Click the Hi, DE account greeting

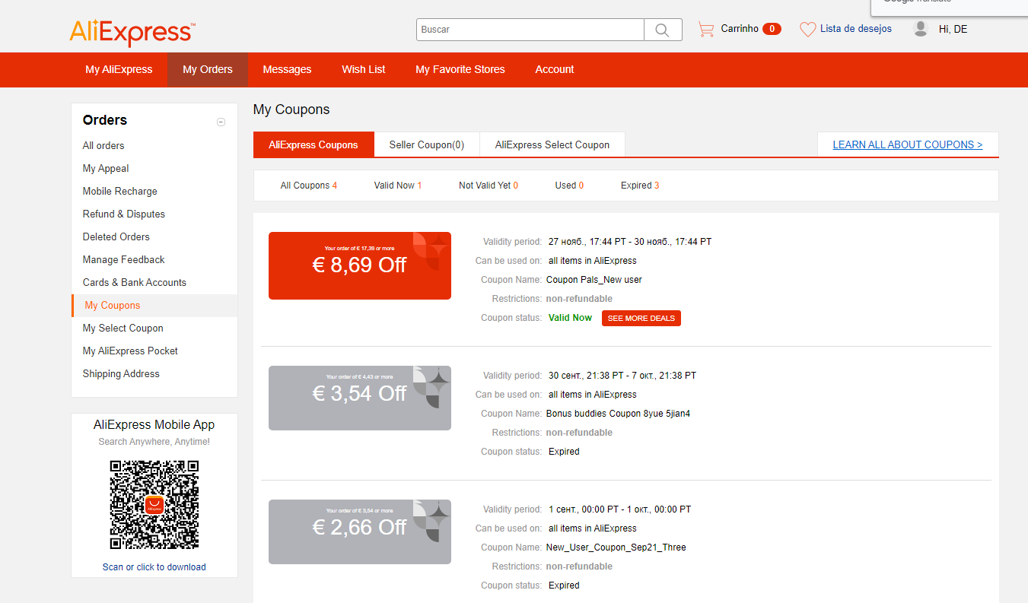(x=953, y=29)
